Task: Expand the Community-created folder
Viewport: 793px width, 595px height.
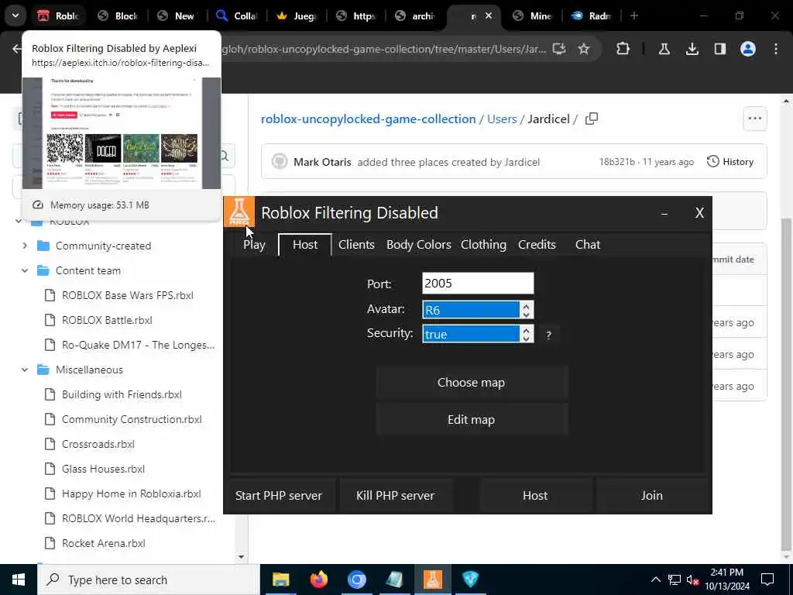Action: [x=25, y=246]
